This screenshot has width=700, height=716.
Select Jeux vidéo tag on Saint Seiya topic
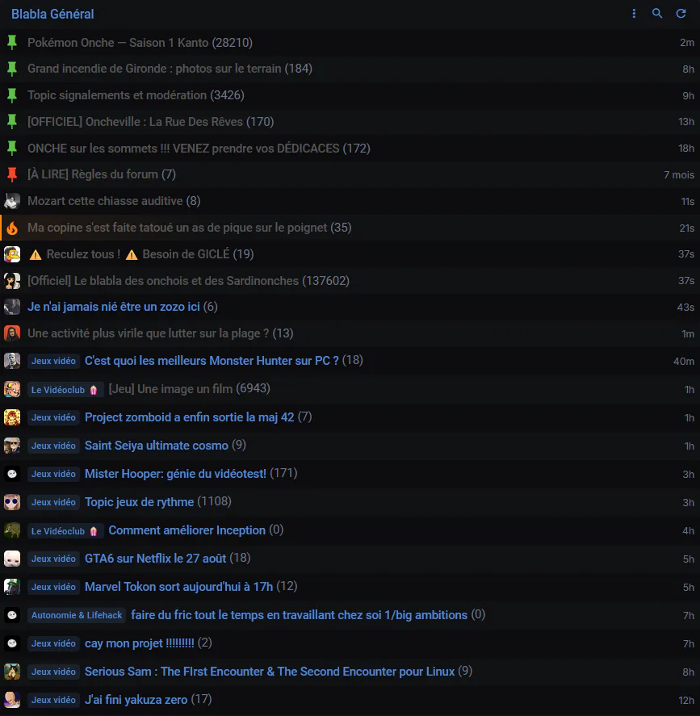(x=53, y=446)
